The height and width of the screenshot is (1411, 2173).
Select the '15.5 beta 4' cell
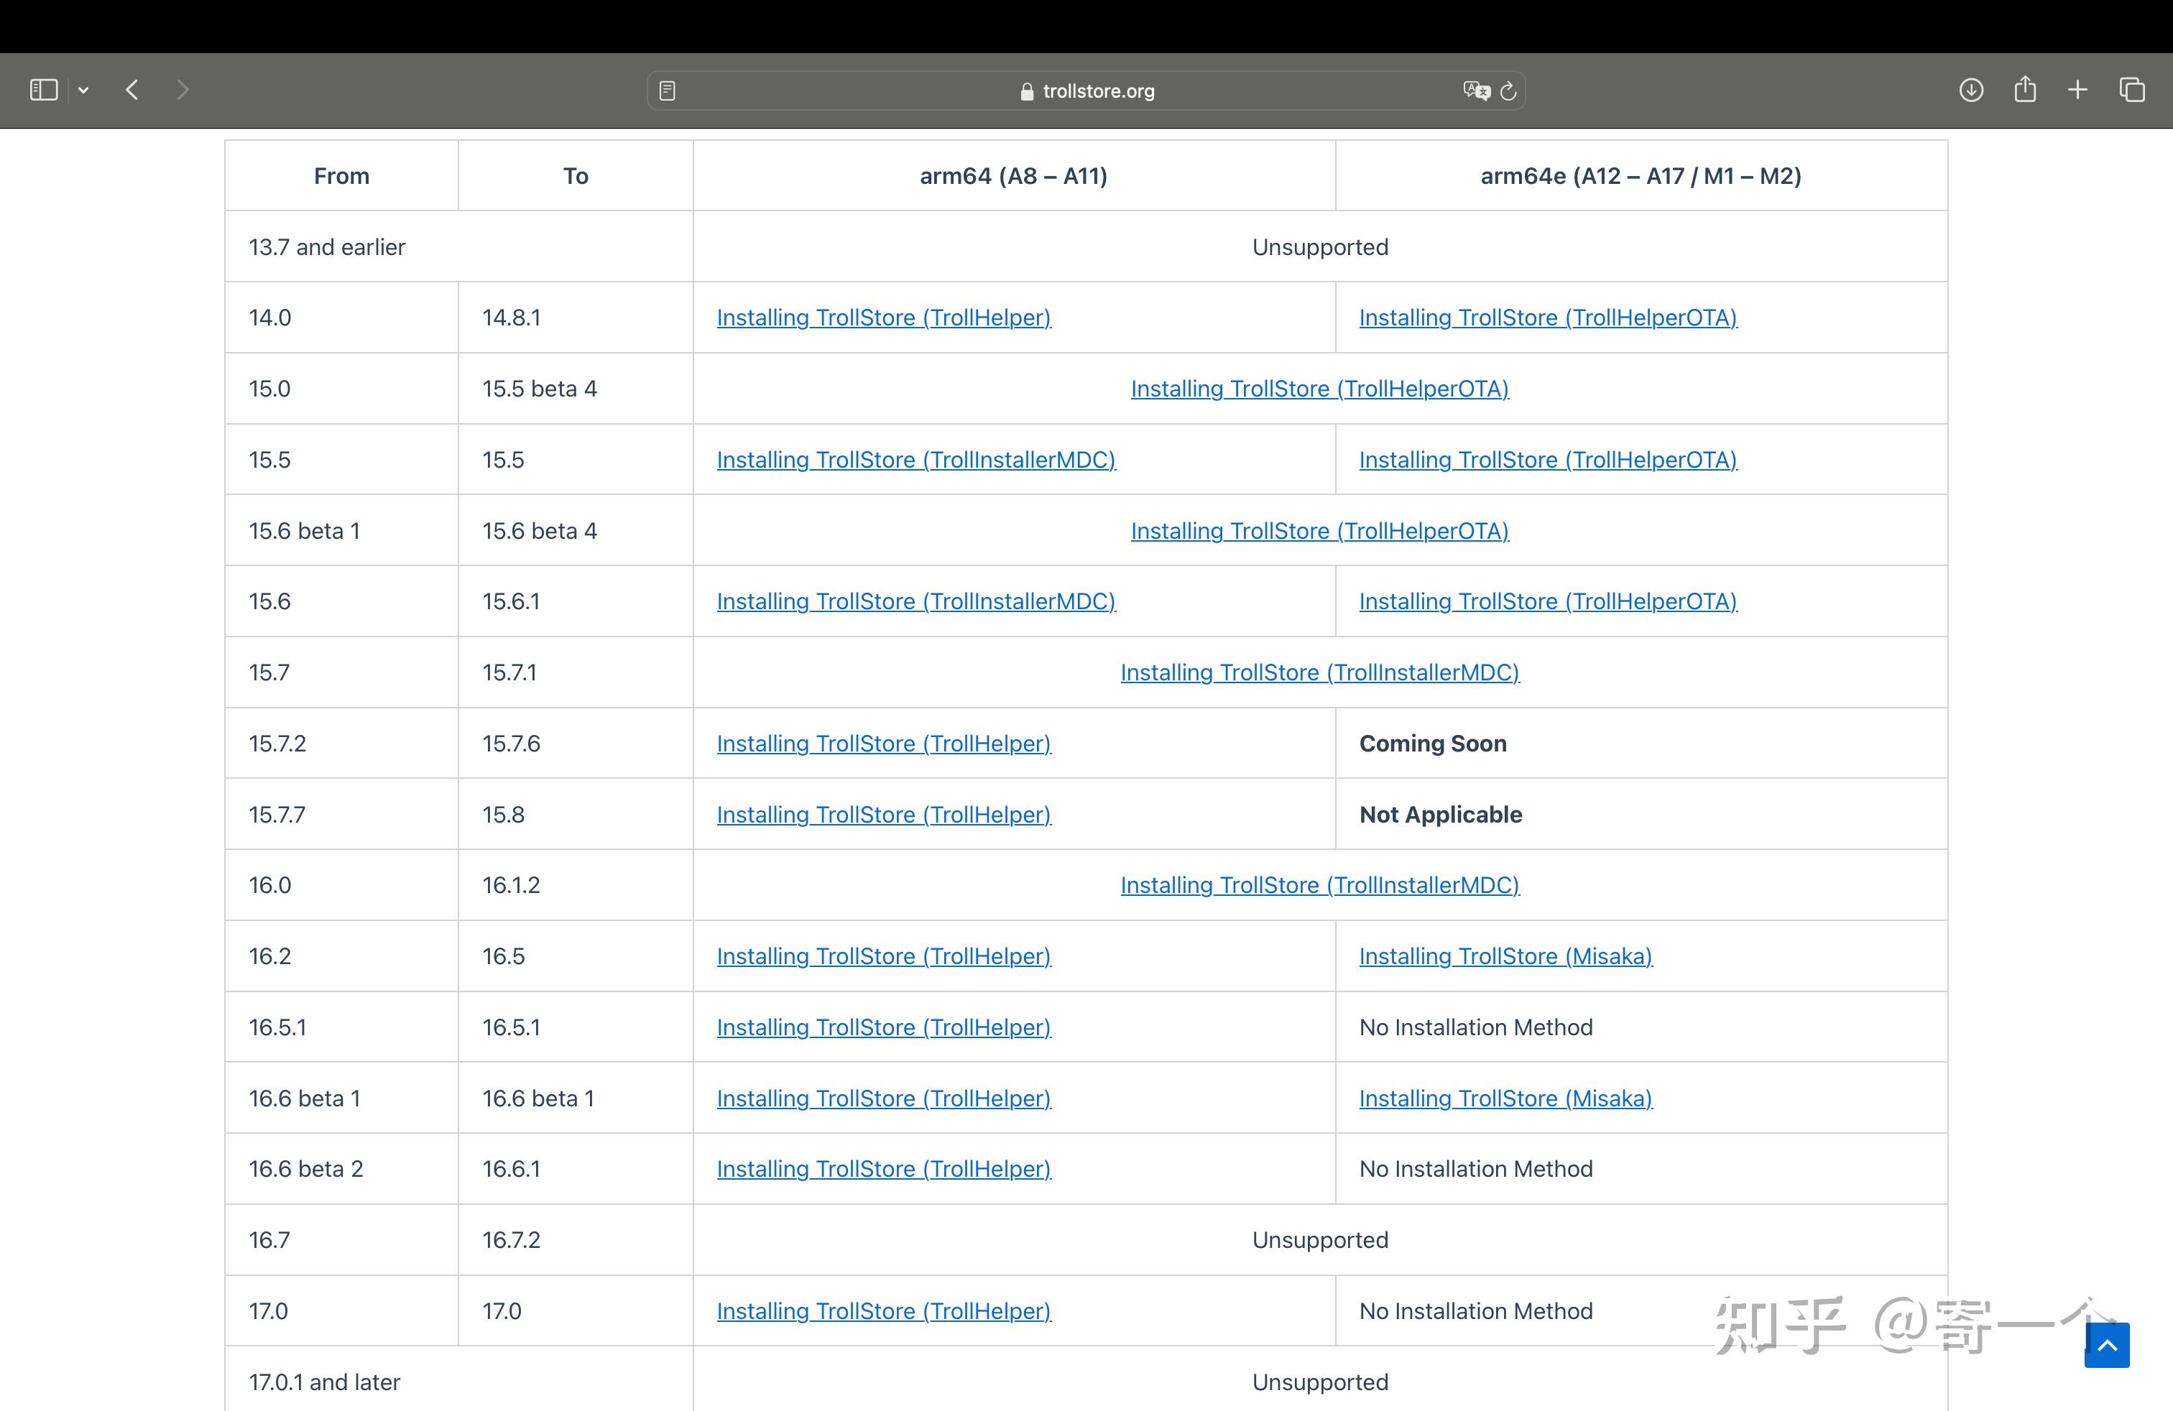click(575, 389)
